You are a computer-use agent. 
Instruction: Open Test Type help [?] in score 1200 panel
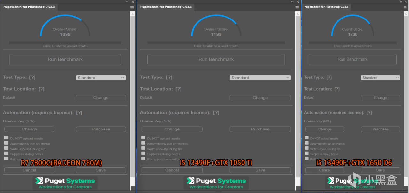point(329,77)
